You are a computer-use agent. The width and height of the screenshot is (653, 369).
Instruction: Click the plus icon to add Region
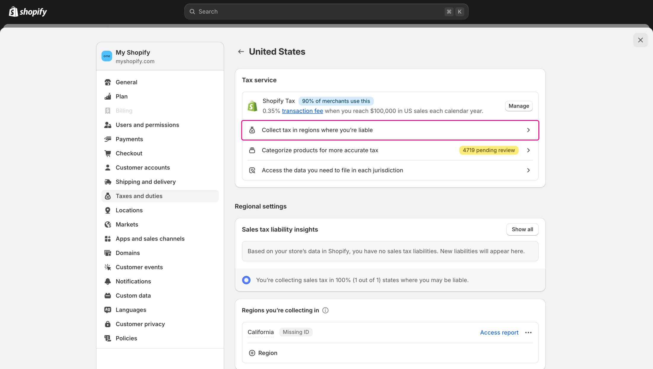[252, 353]
